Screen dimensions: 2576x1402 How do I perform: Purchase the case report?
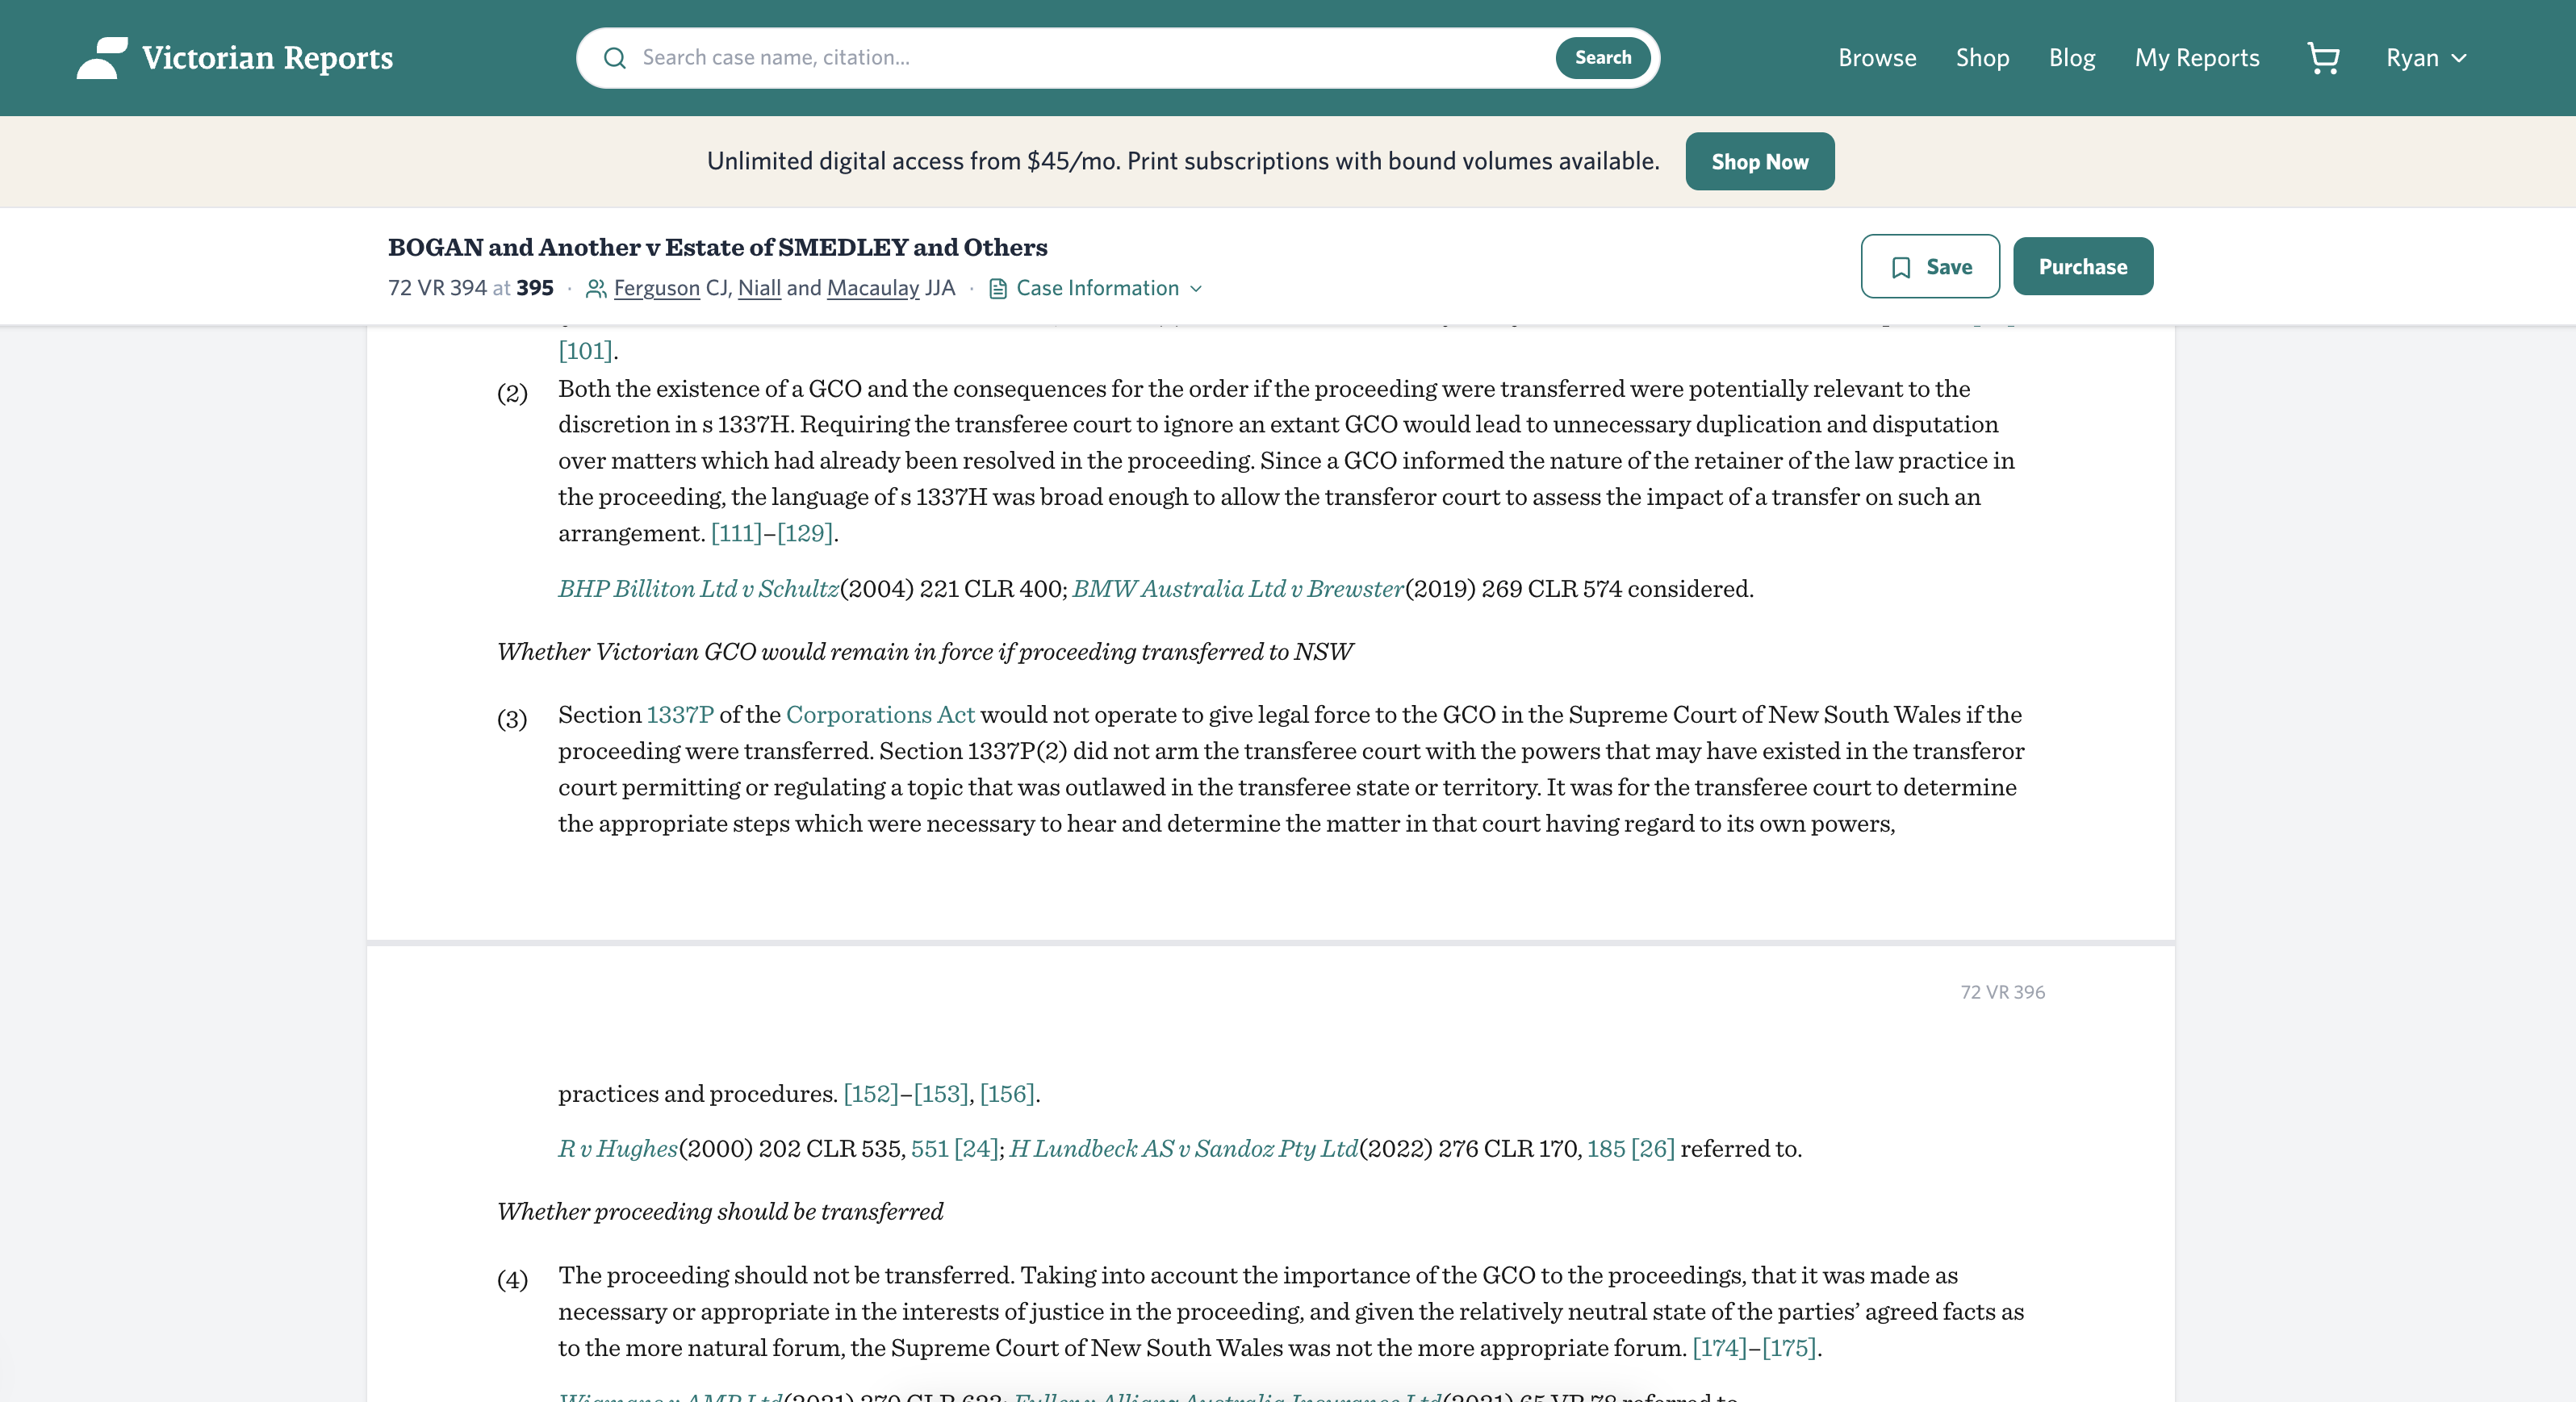click(x=2083, y=266)
